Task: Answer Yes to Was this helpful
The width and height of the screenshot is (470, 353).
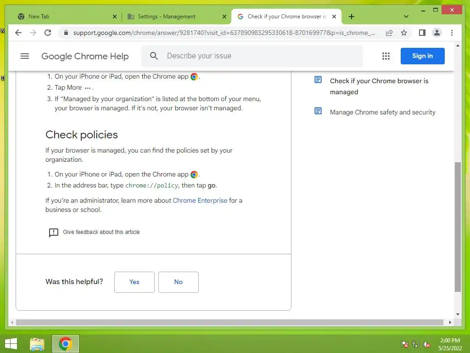Action: tap(134, 282)
